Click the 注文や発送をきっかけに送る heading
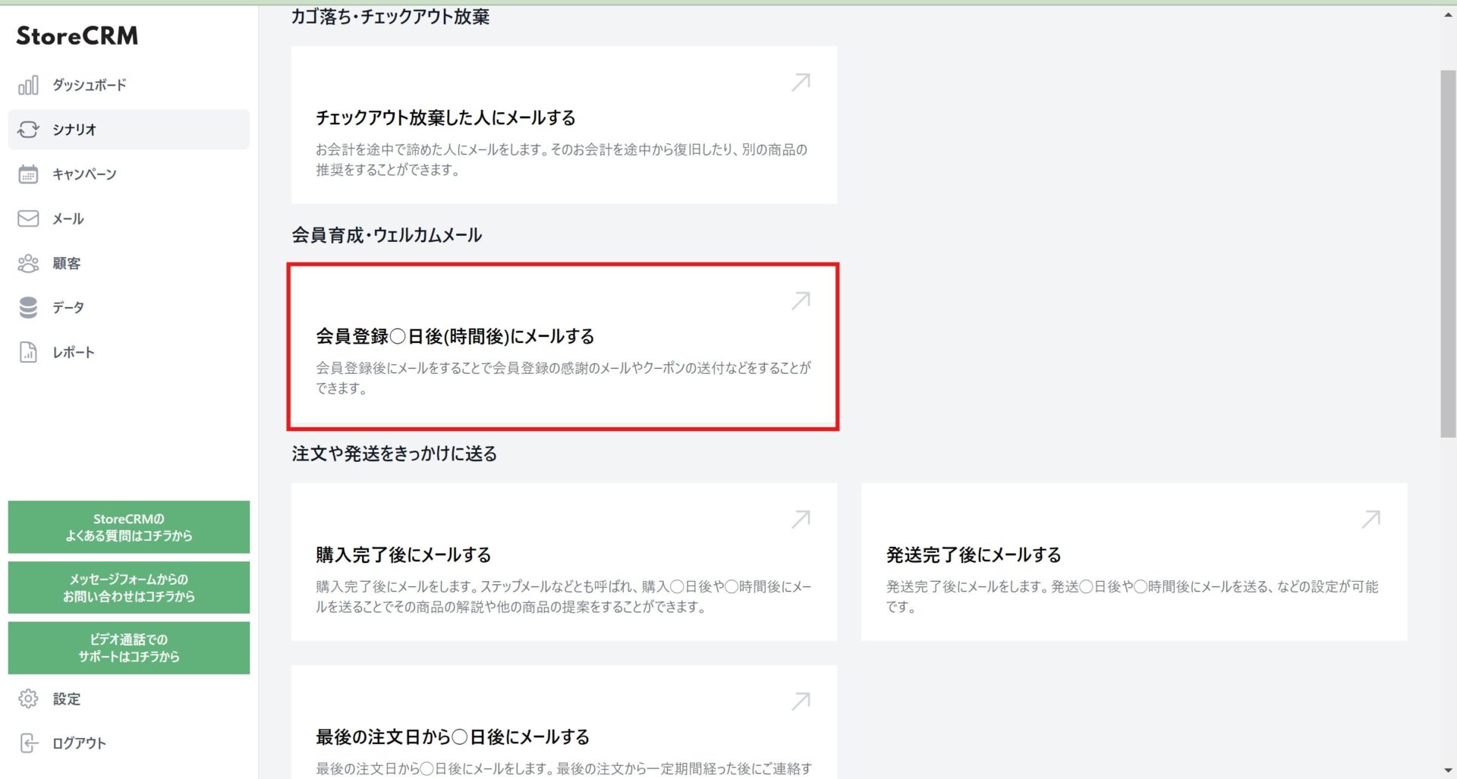 [395, 454]
